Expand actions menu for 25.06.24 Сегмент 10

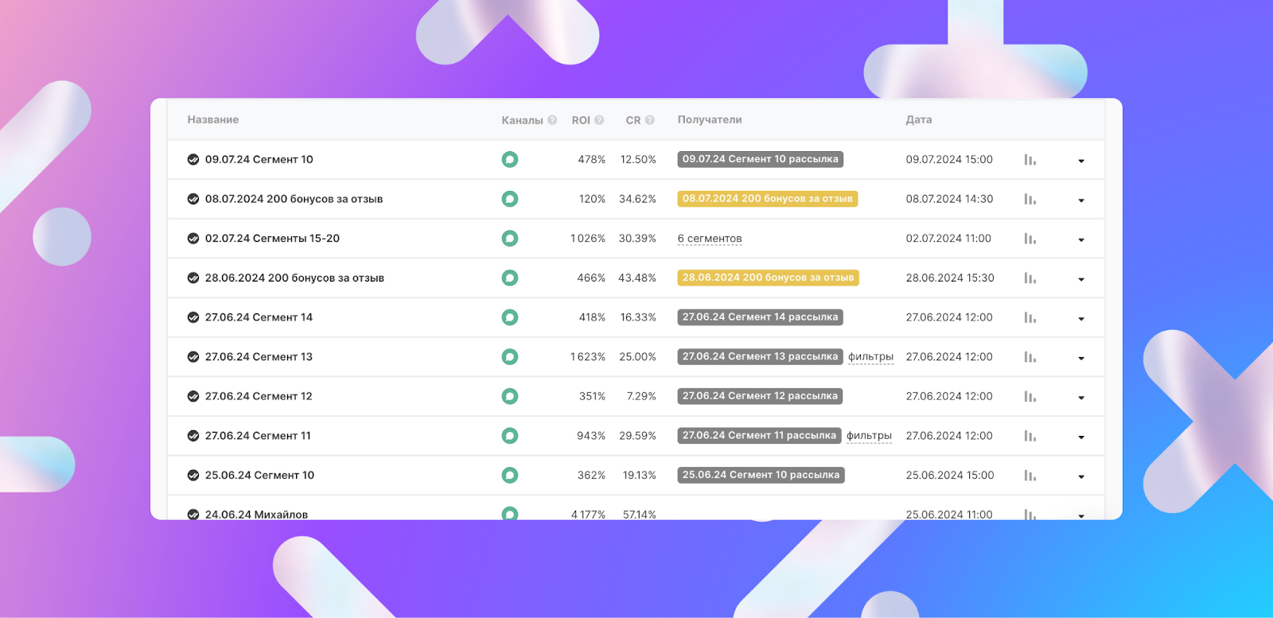point(1081,477)
